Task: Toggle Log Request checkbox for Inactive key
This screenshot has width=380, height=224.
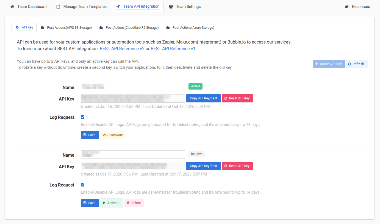Action: [x=83, y=185]
